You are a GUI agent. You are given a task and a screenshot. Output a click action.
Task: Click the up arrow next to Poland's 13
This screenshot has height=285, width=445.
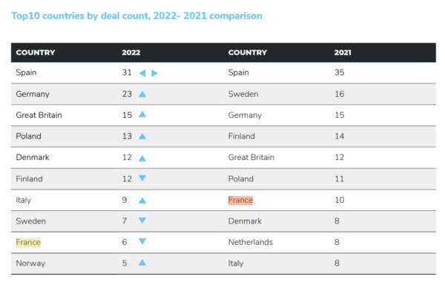point(142,136)
